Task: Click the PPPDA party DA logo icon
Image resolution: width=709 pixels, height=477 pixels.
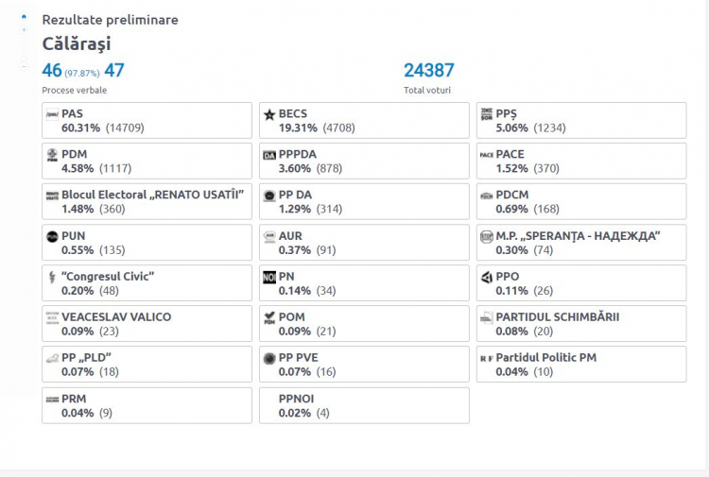Action: pyautogui.click(x=269, y=156)
